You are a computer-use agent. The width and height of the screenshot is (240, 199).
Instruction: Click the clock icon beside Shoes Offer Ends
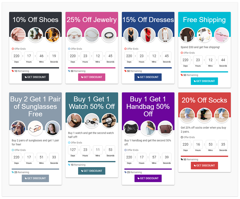13,49
